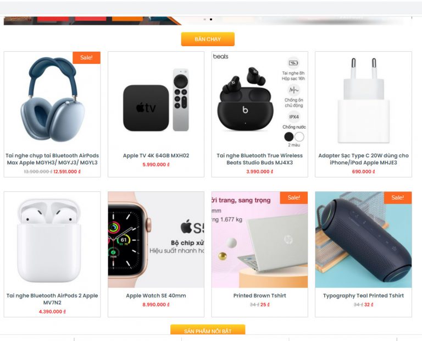Click the Sale! badge on AirPods Max
Image resolution: width=422 pixels, height=341 pixels.
tap(86, 58)
